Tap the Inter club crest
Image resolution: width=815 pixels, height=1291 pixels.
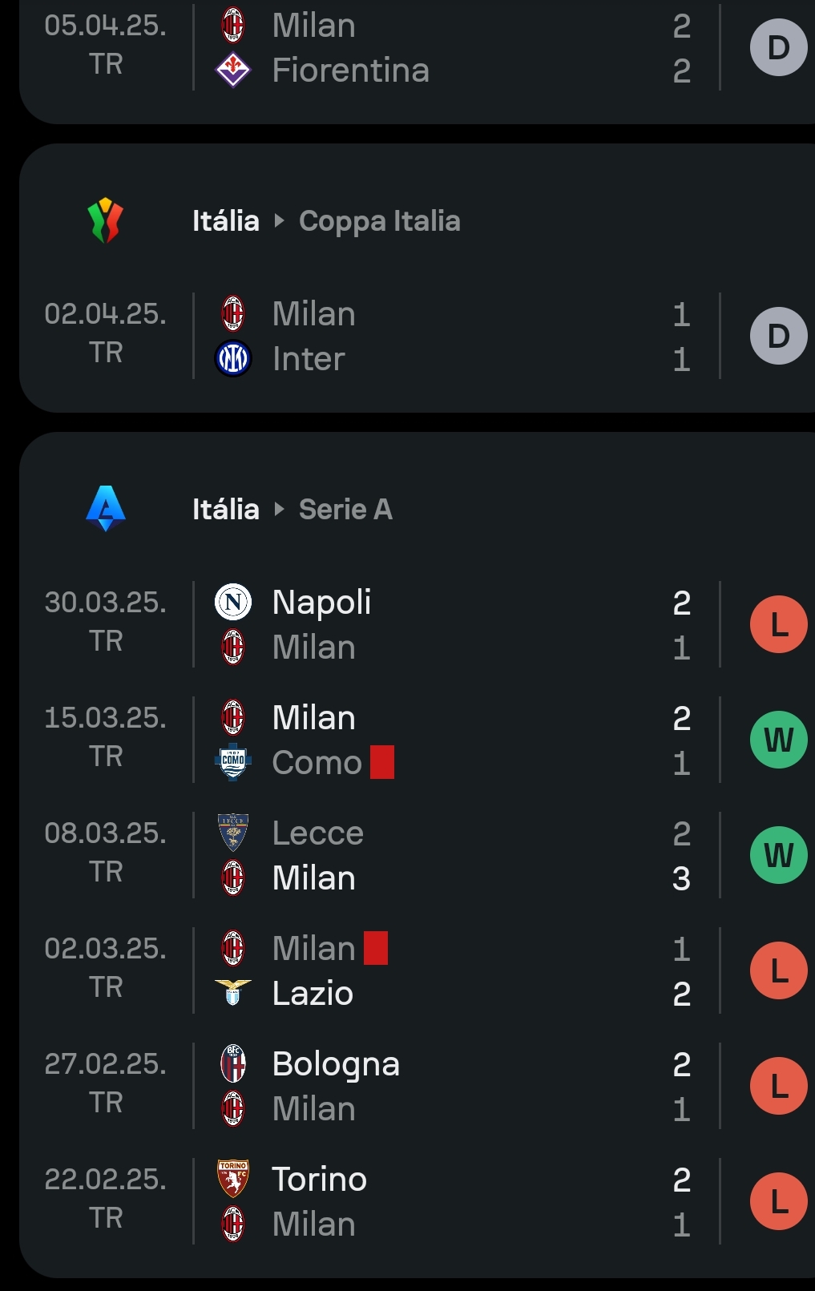click(233, 358)
